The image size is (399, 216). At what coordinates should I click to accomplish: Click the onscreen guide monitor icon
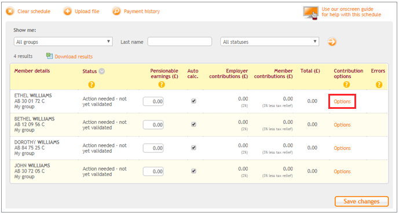[310, 13]
